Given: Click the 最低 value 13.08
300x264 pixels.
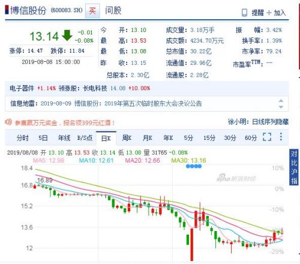Looking at the screenshot, I should pos(139,52).
